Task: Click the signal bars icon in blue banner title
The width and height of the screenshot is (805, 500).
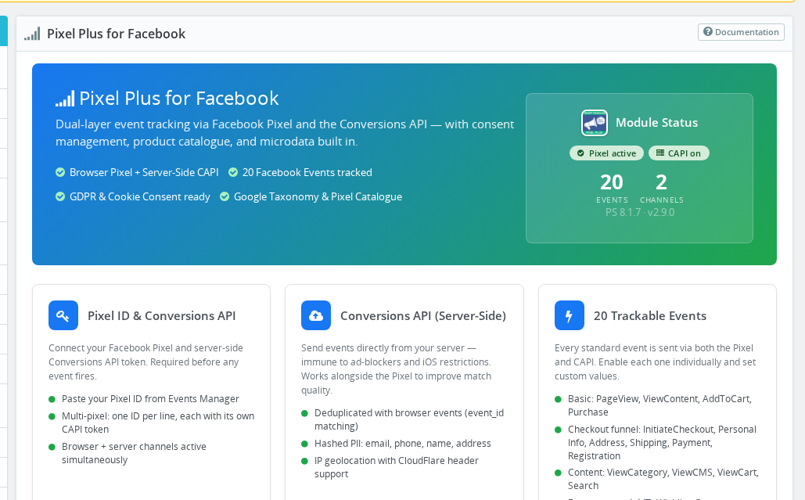Action: pos(65,99)
